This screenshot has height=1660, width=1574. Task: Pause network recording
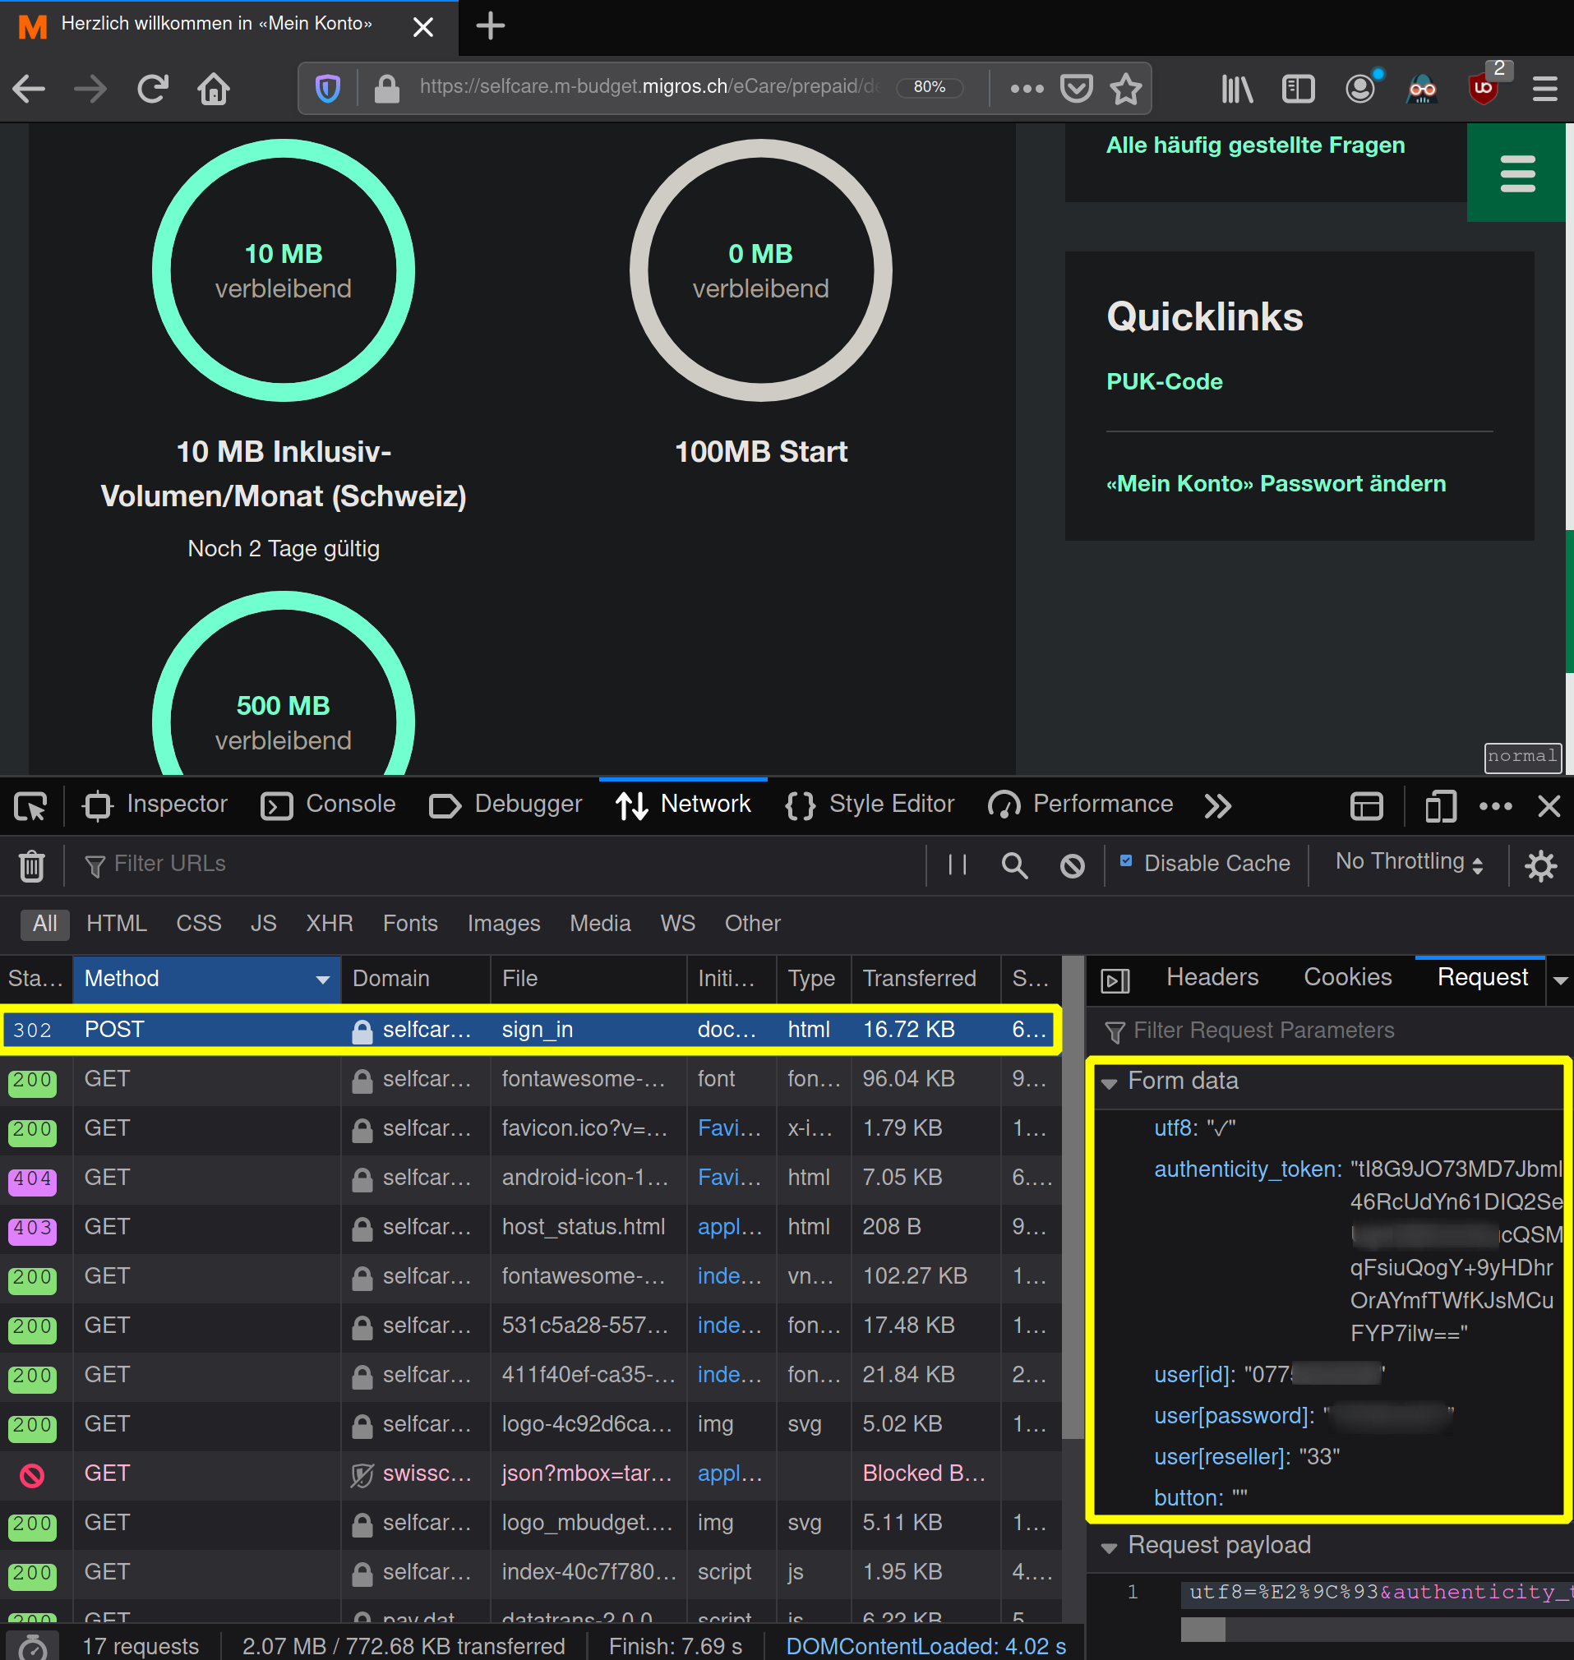click(x=958, y=865)
